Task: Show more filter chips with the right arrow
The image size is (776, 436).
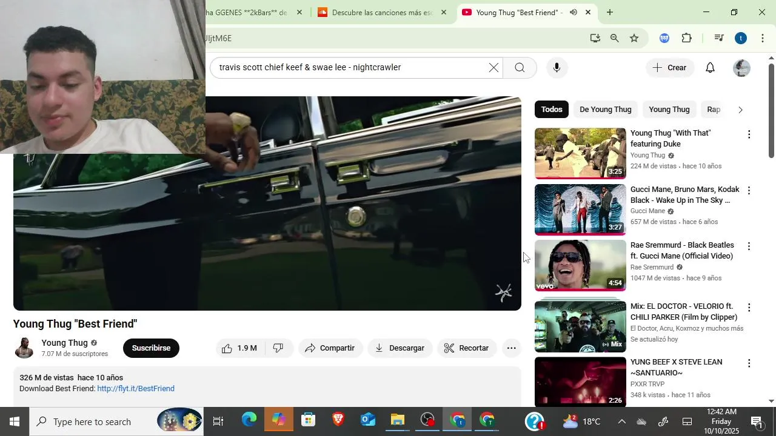Action: coord(740,110)
